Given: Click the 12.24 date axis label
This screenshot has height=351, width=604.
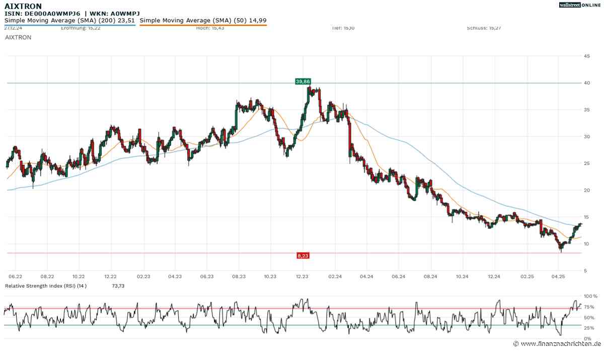Looking at the screenshot, I should (494, 276).
